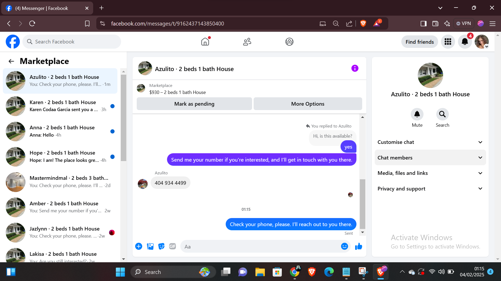Open Brave Rewards triangle icon
501x281 pixels.
pyautogui.click(x=377, y=23)
